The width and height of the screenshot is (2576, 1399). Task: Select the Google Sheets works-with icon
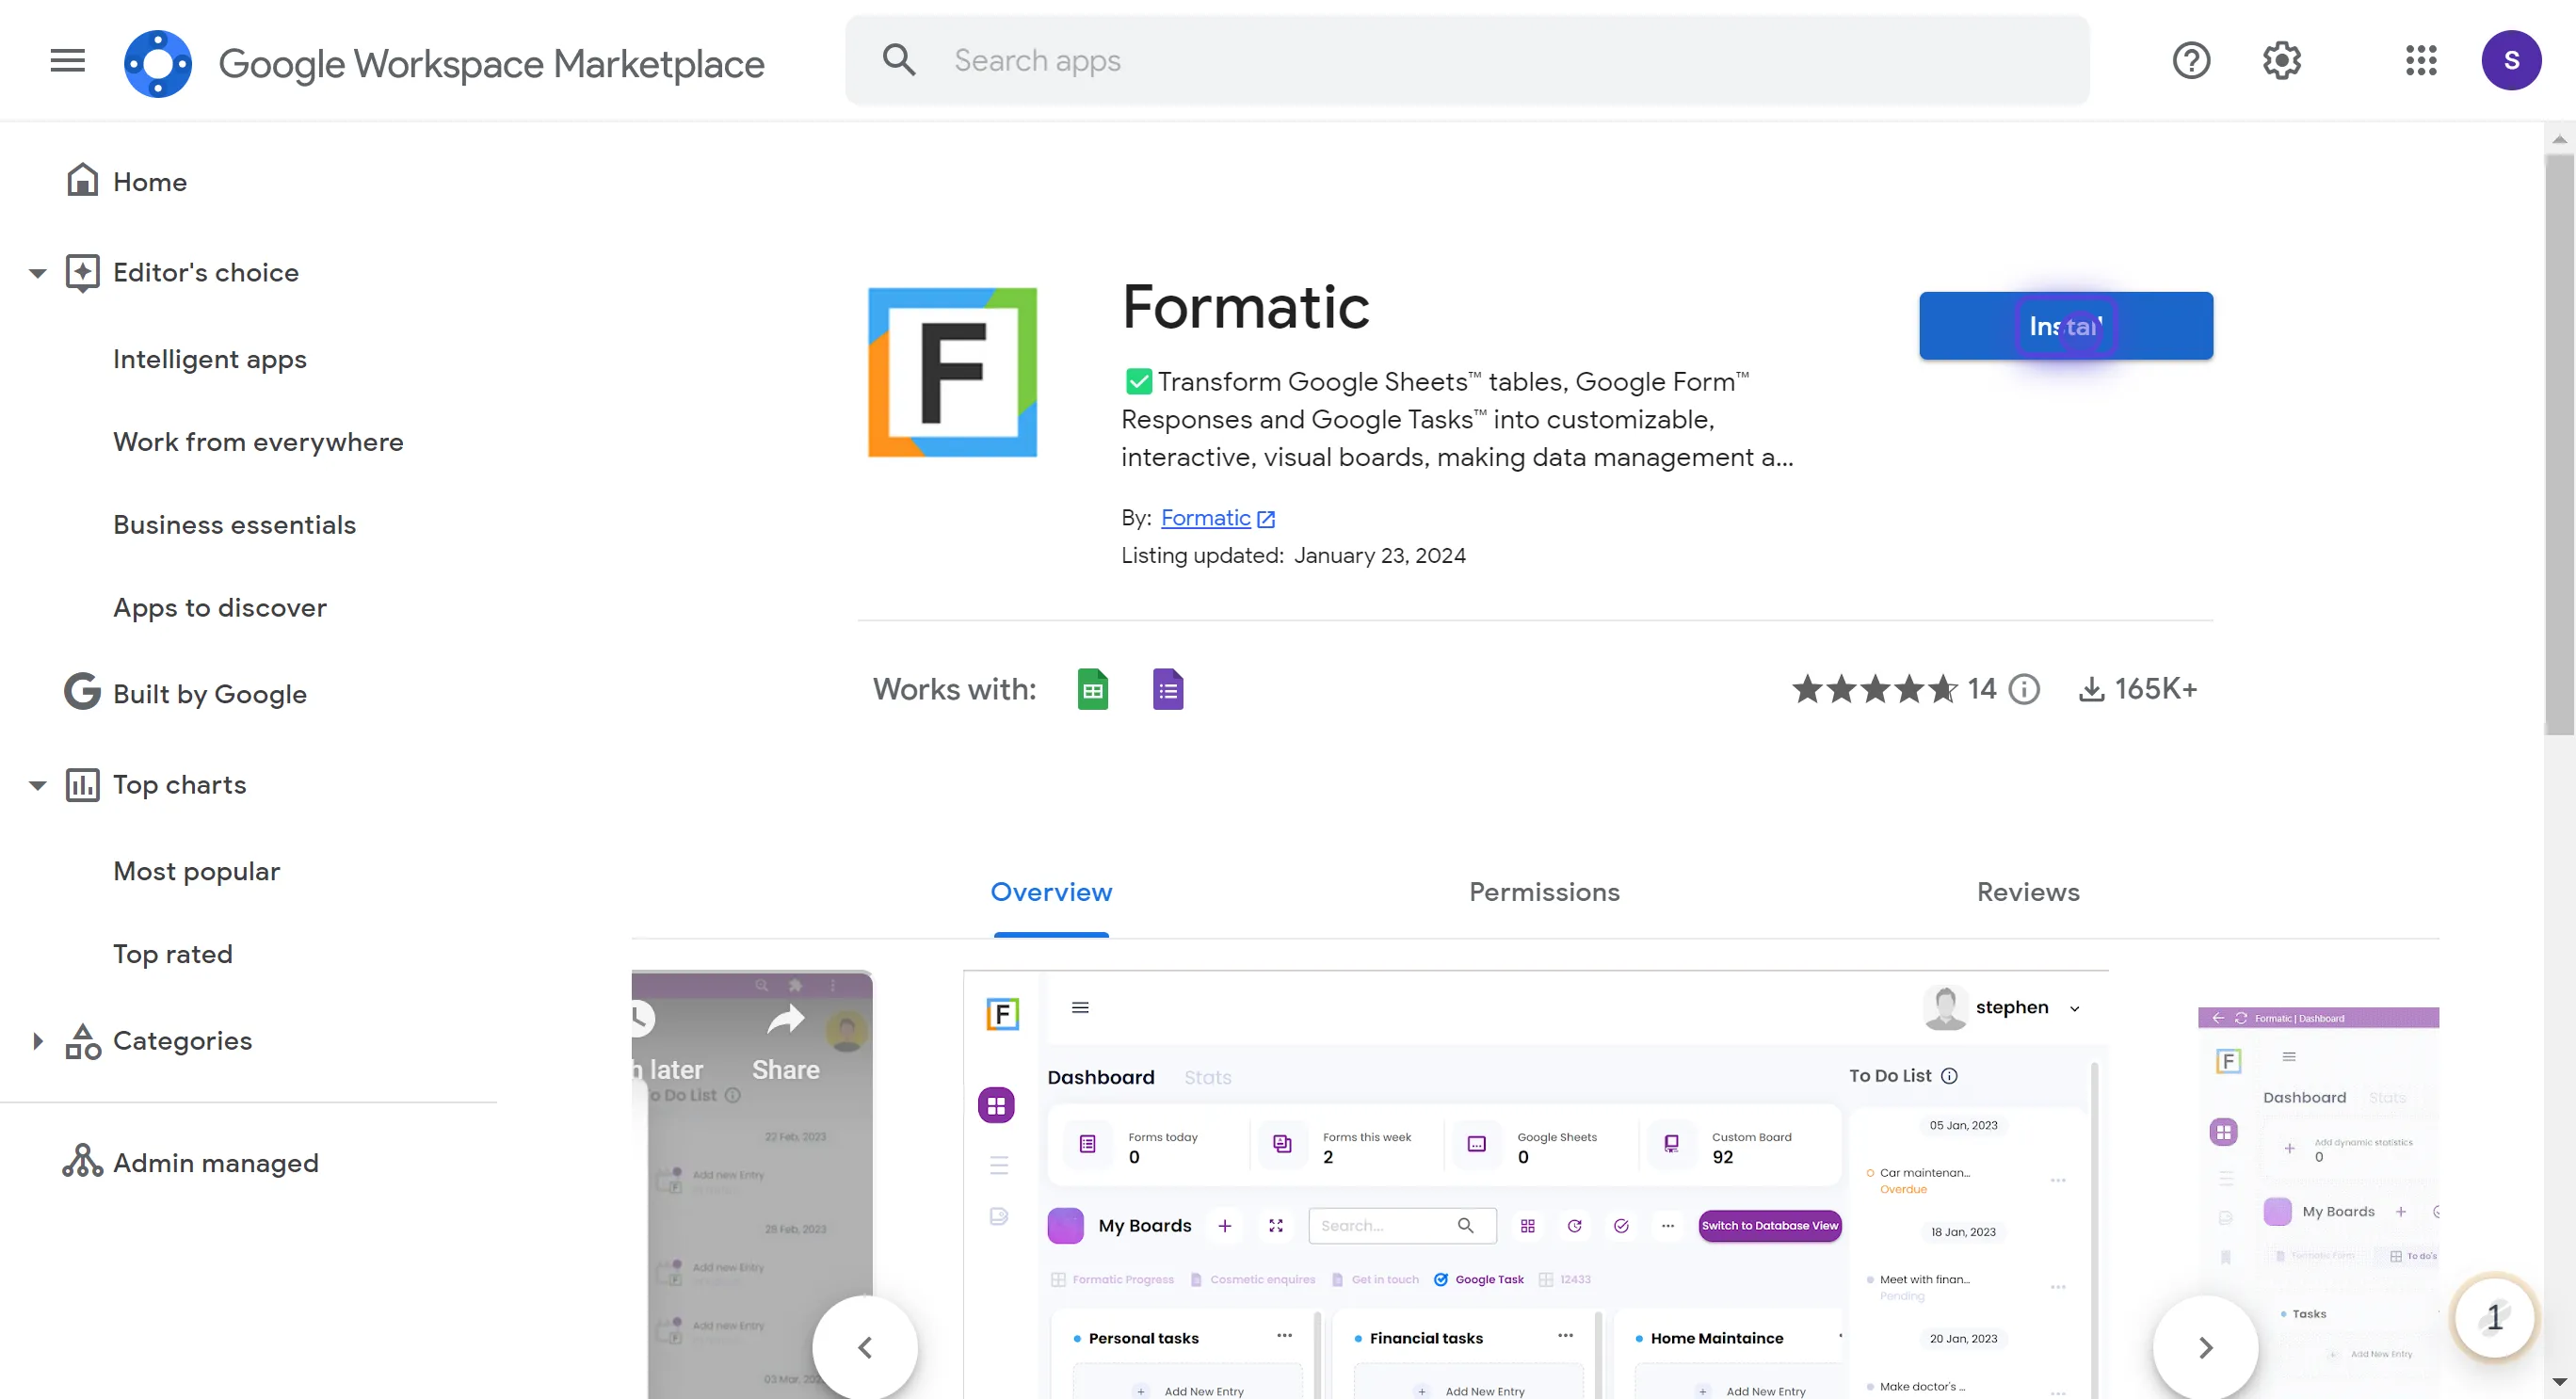1092,688
